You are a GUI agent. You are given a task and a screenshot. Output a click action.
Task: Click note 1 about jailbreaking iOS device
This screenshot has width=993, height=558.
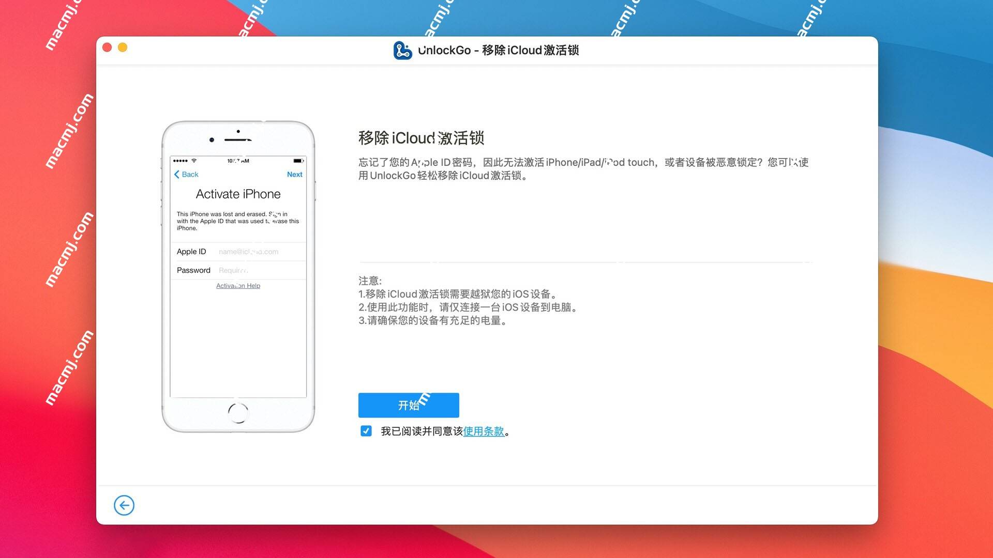[459, 294]
